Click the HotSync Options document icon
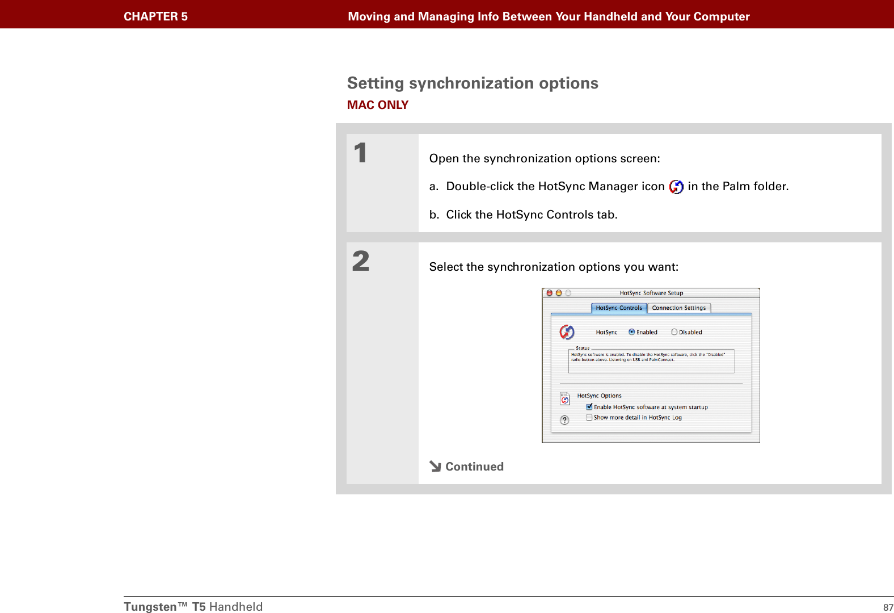This screenshot has height=613, width=894. [565, 398]
